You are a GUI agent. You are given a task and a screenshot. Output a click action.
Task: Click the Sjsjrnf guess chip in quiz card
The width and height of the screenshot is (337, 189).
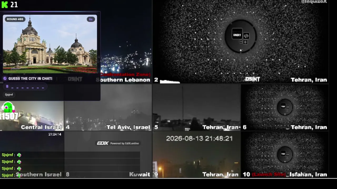(9, 94)
